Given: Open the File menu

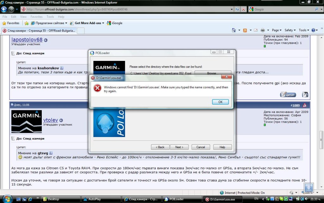Looking at the screenshot, I should click(5, 16).
